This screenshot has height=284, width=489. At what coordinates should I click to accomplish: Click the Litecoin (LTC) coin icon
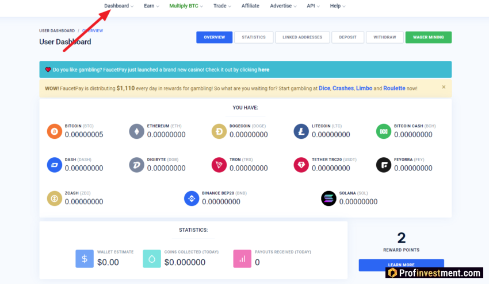click(x=301, y=131)
